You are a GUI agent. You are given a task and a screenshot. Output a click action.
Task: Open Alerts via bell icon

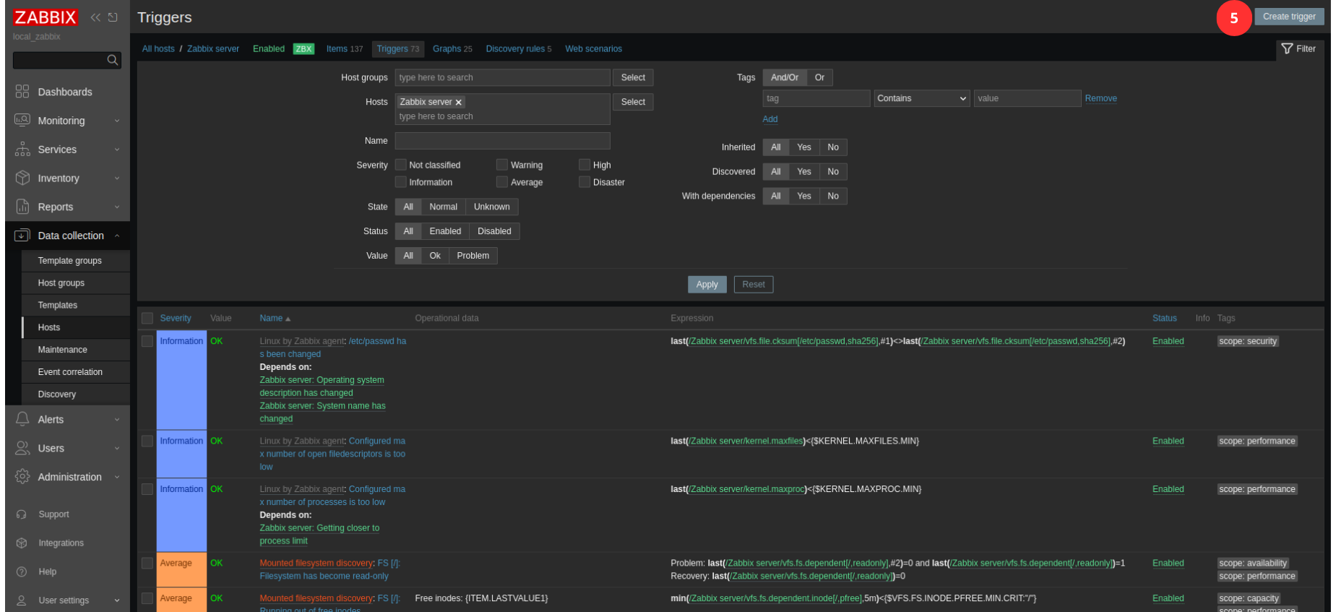(x=22, y=419)
